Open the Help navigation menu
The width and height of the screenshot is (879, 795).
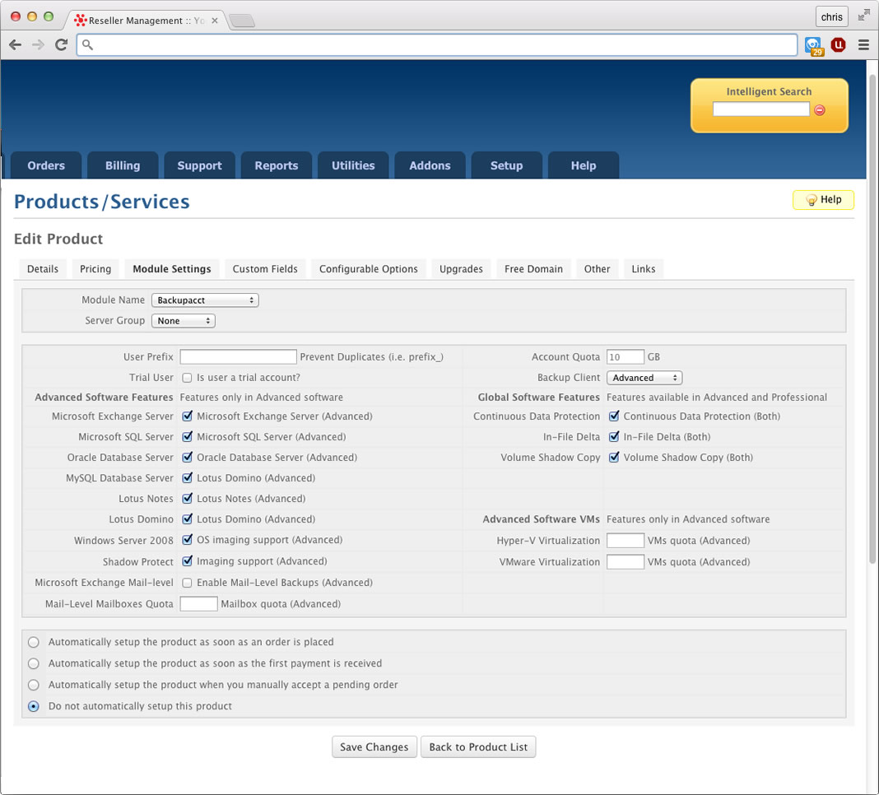point(584,165)
